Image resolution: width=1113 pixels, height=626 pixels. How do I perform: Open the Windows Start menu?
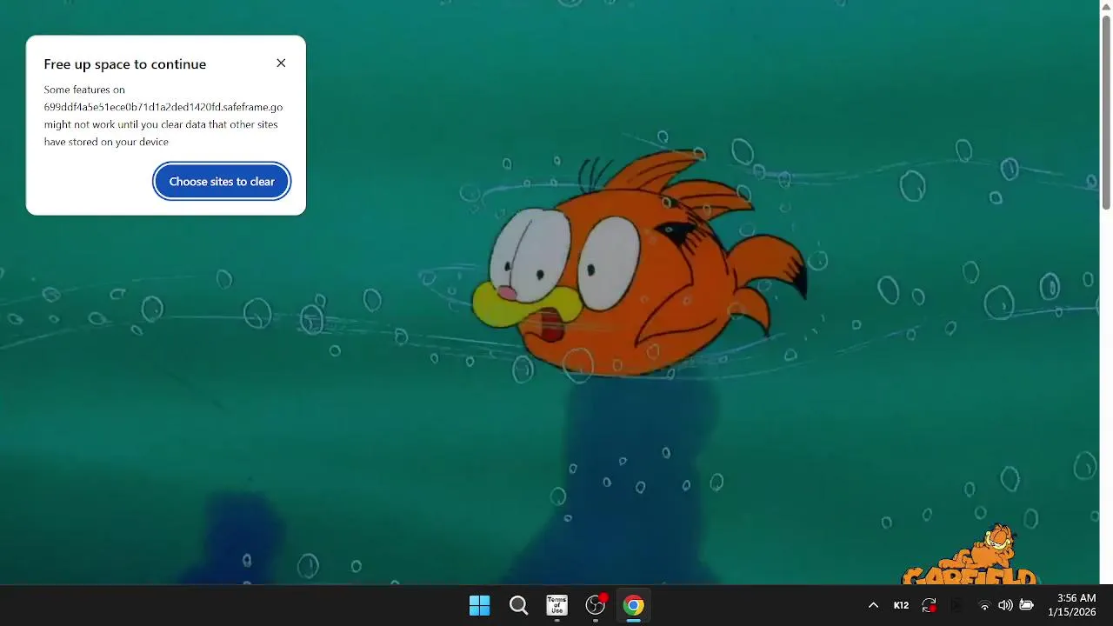(479, 605)
